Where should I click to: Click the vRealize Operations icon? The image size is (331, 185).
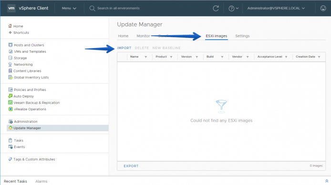pos(10,109)
